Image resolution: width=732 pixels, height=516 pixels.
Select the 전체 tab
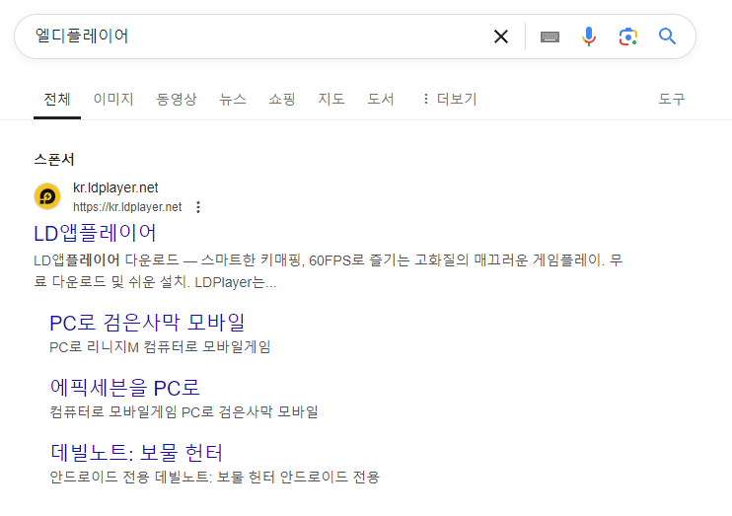(57, 99)
